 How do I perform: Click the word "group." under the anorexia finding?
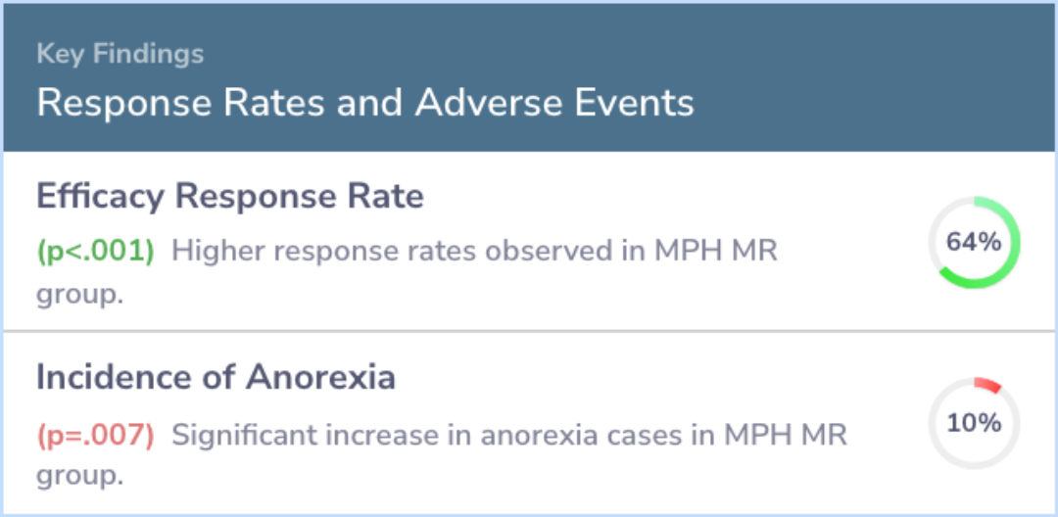point(80,477)
